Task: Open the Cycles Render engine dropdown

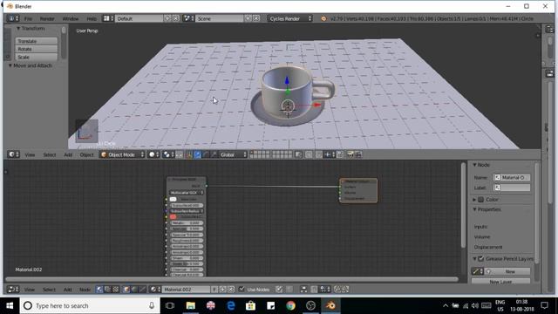Action: coord(289,18)
